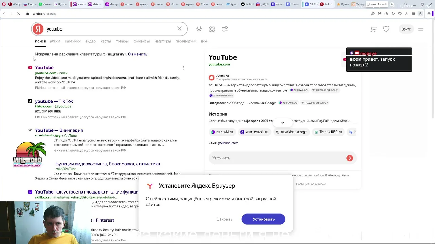Open browser downloads icon
435x244 pixels.
406,14
